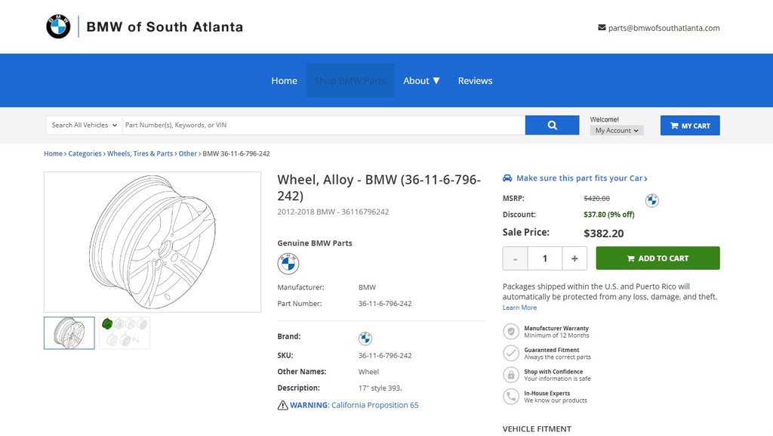Screen dimensions: 773x436
Task: Click the car icon beside fitment check
Action: 507,178
